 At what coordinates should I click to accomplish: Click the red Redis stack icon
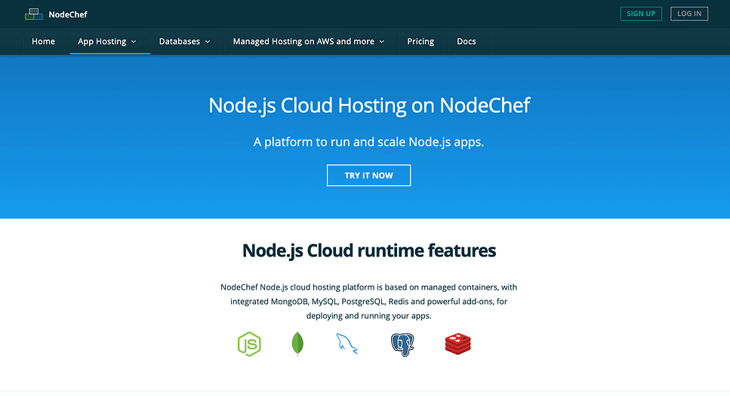(457, 344)
